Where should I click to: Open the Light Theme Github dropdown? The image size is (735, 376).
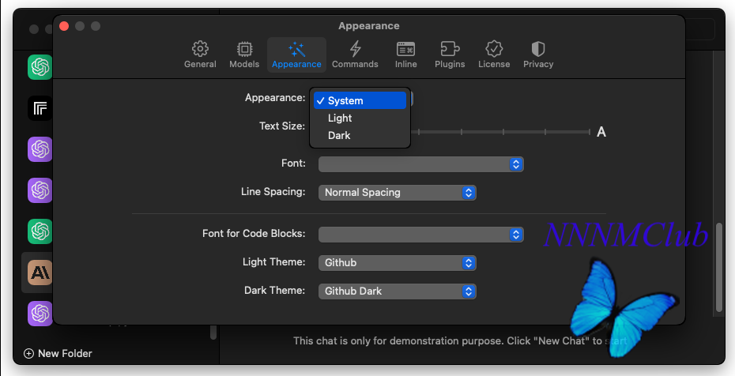(x=397, y=263)
